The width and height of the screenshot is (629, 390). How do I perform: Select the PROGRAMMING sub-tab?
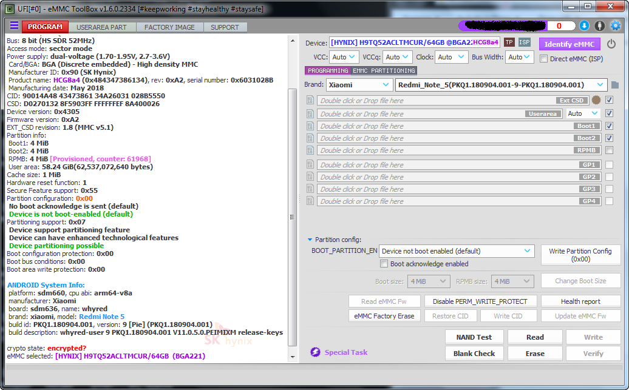(328, 70)
